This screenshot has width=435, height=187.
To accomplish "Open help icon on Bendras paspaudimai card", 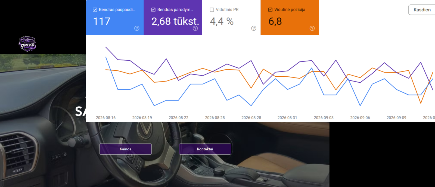I will pyautogui.click(x=137, y=28).
